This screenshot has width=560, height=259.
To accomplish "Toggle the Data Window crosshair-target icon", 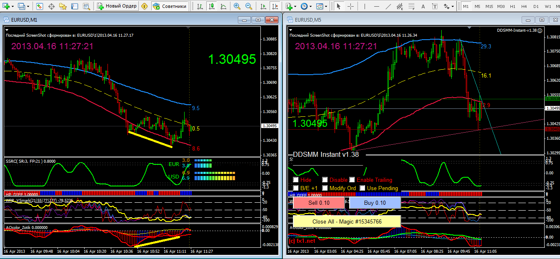I will (x=51, y=6).
